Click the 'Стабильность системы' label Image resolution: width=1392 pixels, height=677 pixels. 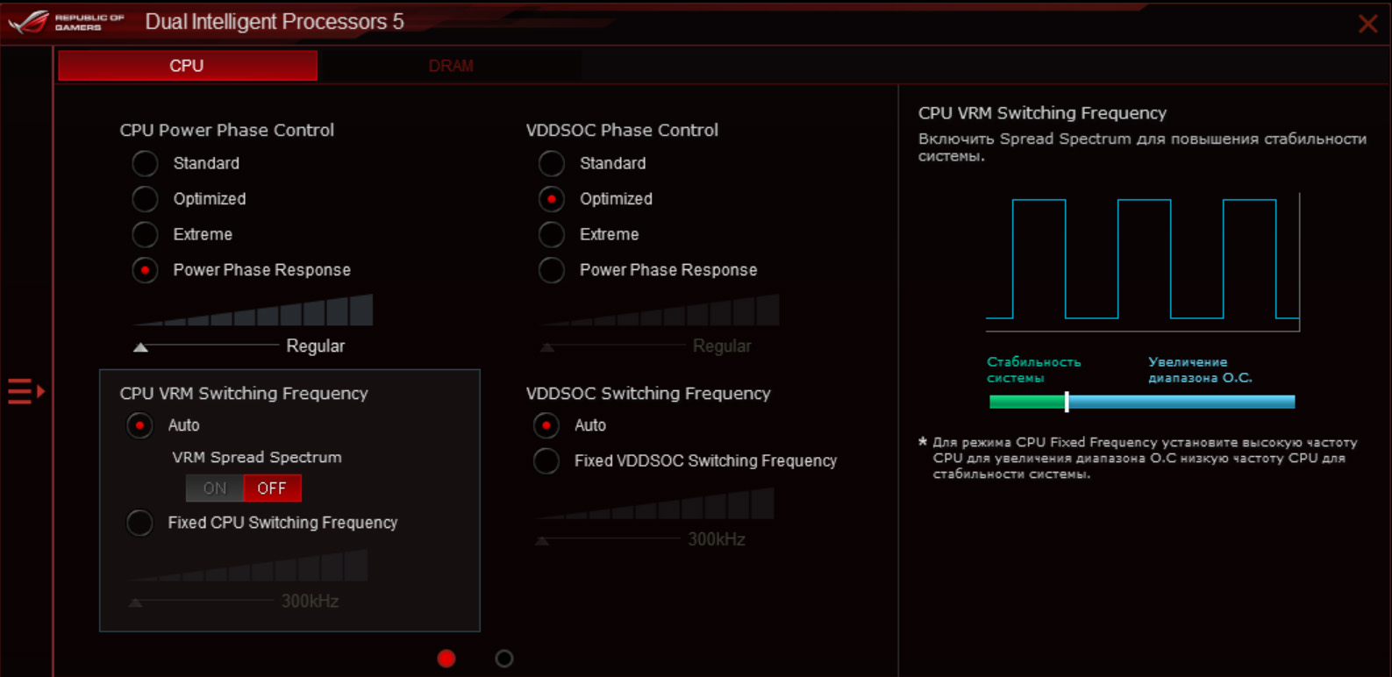[1034, 370]
